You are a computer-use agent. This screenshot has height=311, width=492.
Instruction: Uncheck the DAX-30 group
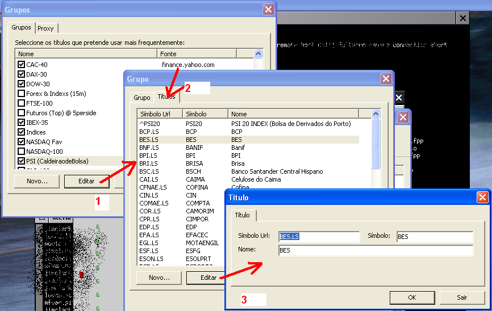pyautogui.click(x=22, y=74)
